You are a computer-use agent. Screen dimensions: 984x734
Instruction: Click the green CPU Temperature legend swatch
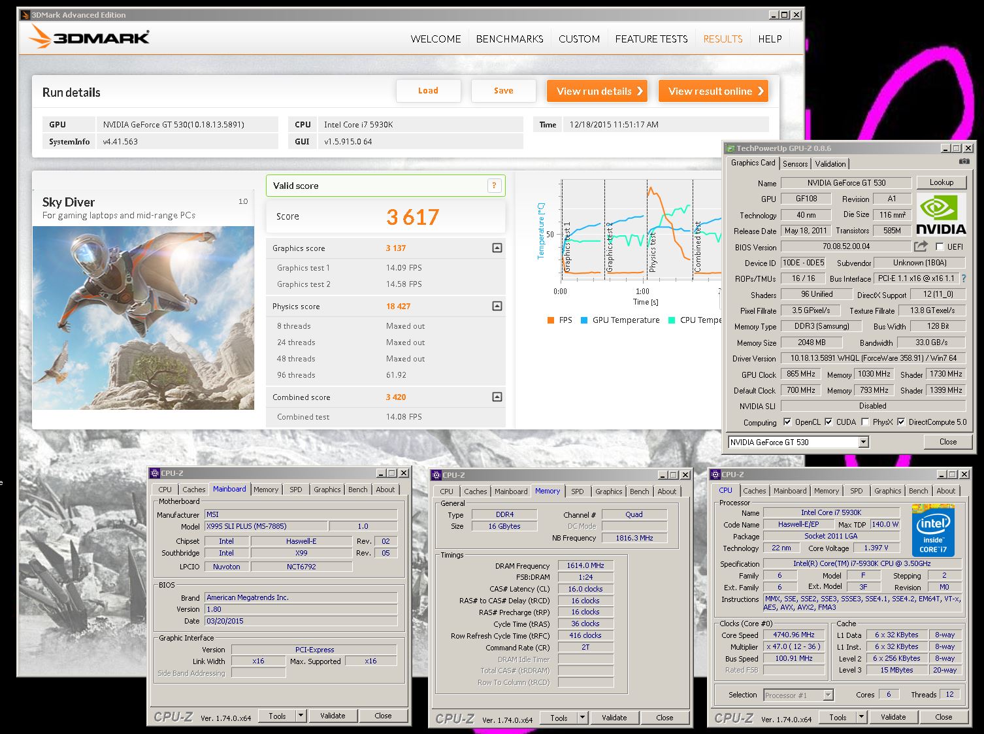(672, 320)
